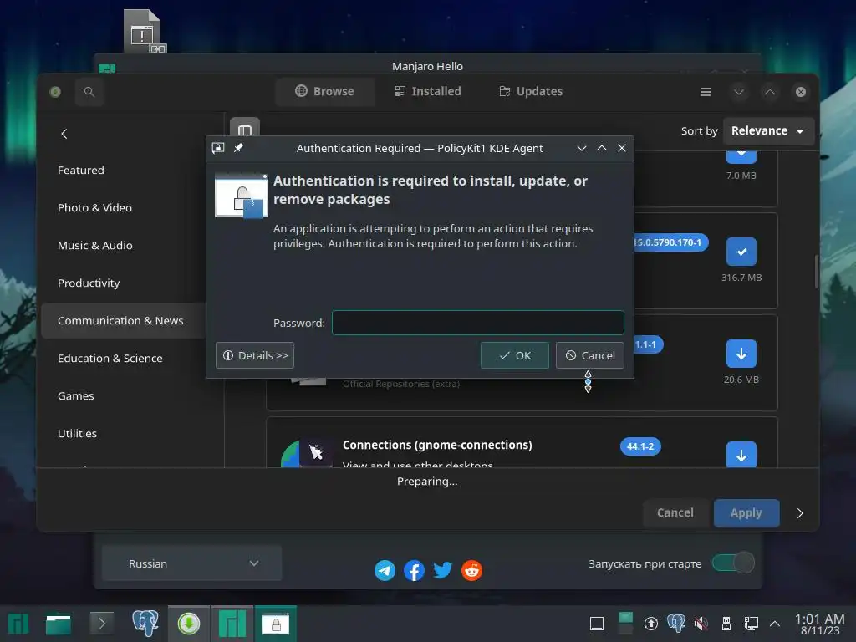The width and height of the screenshot is (856, 642).
Task: Switch to the Updates tab
Action: [531, 91]
